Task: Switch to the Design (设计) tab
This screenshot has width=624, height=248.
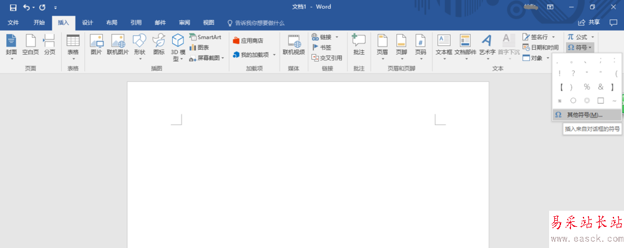Action: click(87, 22)
